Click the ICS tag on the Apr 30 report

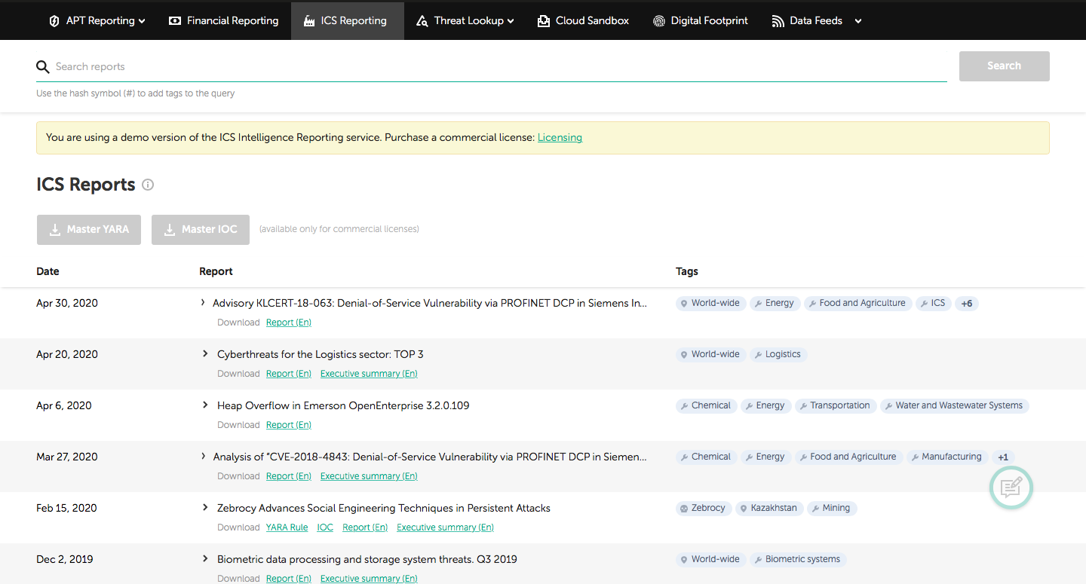(934, 303)
